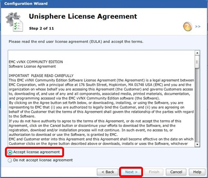The width and height of the screenshot is (208, 178).
Task: Proceed by clicking Next button
Action: (131, 172)
